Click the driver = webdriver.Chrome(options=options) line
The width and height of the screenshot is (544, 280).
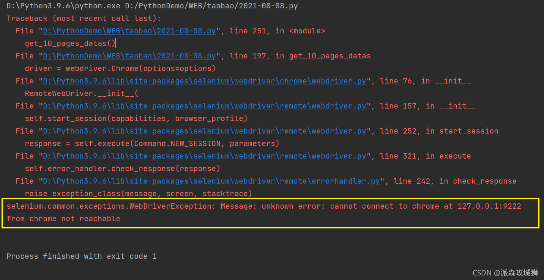click(x=120, y=69)
